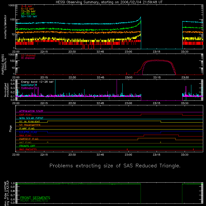Click the ATTENUATOR STATE flag label
Viewport: 206px width, 206px height.
[x=31, y=111]
